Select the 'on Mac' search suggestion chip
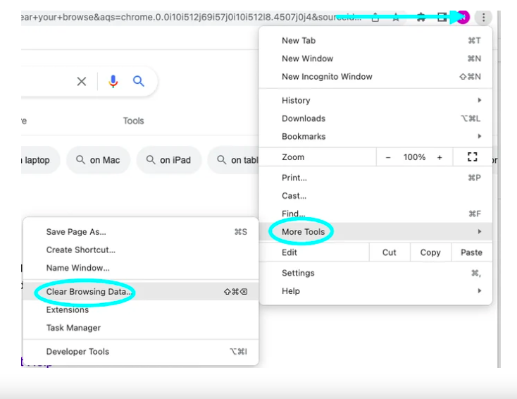The image size is (517, 399). tap(98, 160)
